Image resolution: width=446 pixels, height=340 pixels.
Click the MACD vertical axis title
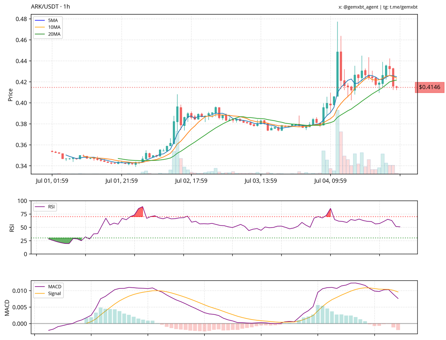(7, 307)
